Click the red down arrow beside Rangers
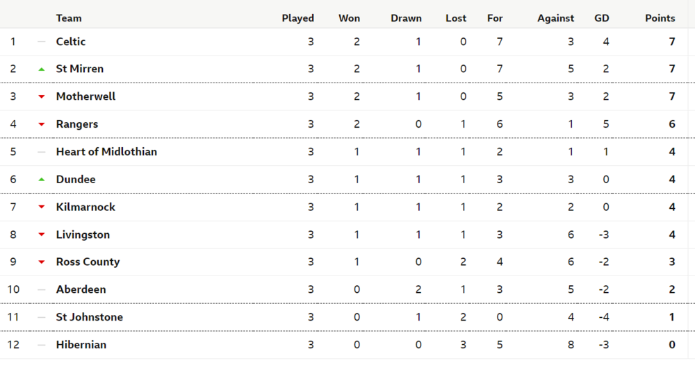Viewport: 695px width, 365px height. 42,124
